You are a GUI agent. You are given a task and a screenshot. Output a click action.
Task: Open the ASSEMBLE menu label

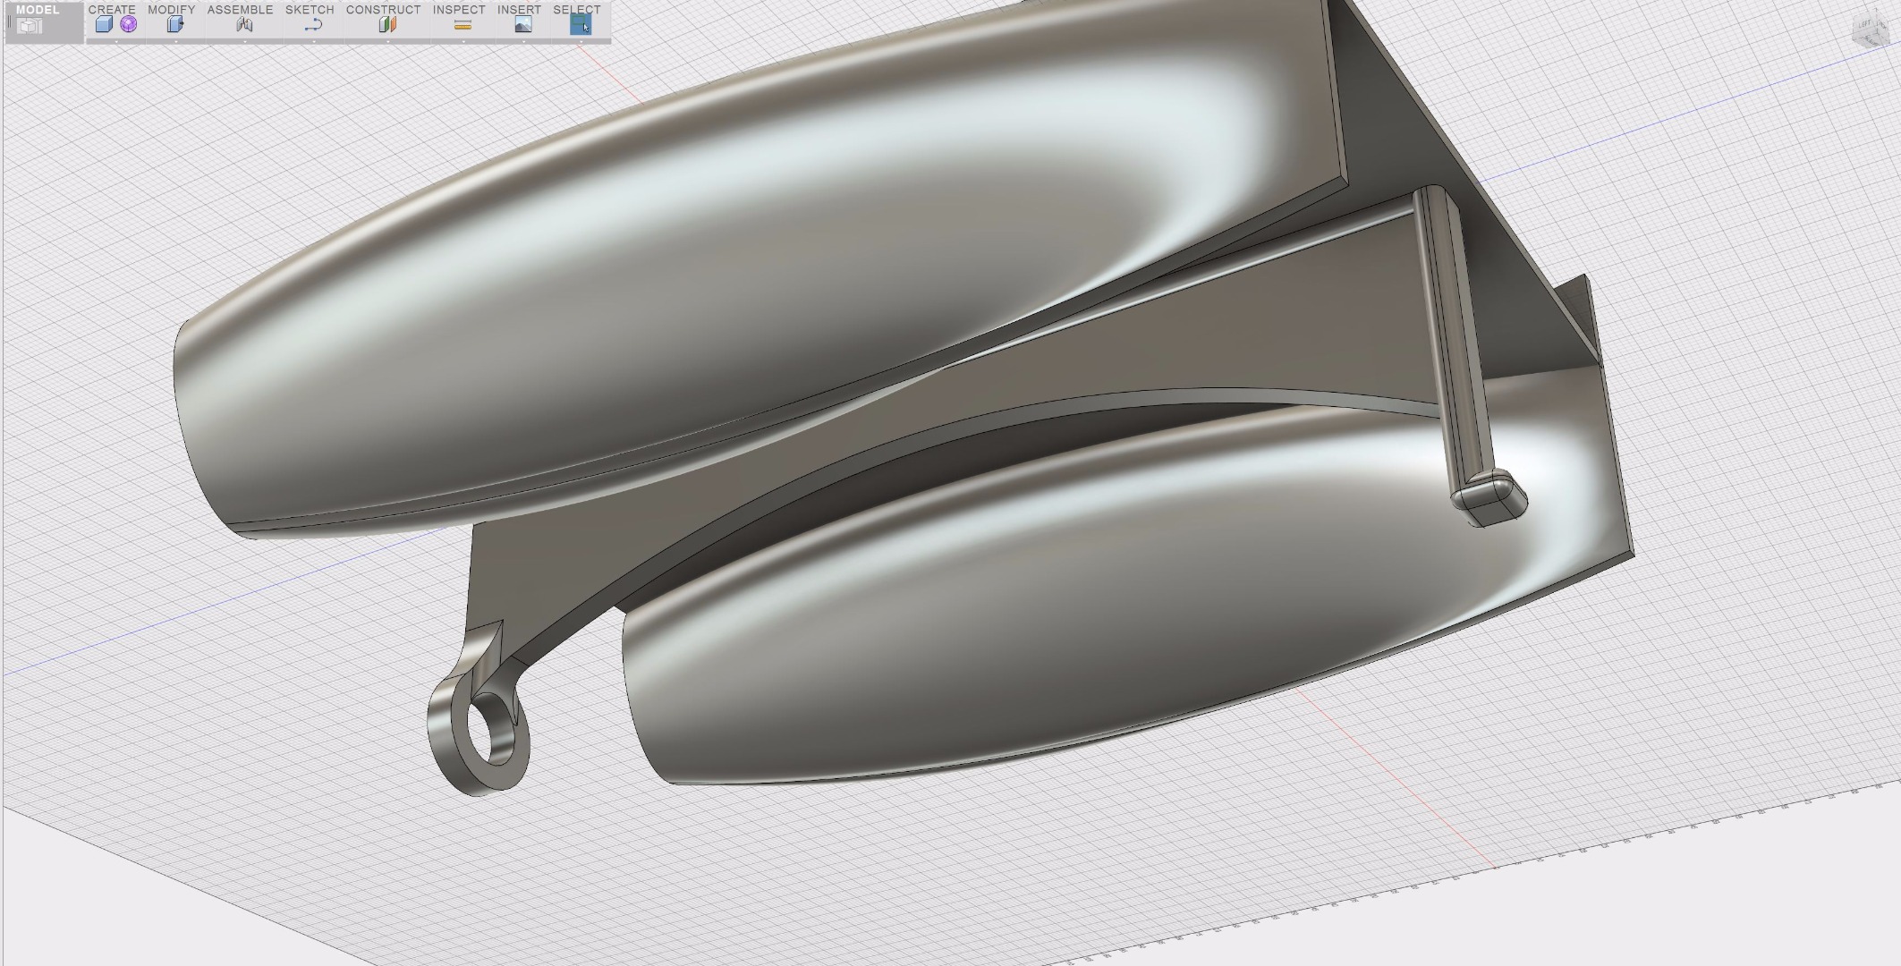point(241,9)
